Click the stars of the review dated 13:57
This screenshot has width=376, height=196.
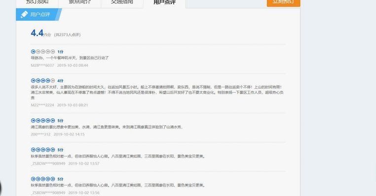click(x=43, y=150)
